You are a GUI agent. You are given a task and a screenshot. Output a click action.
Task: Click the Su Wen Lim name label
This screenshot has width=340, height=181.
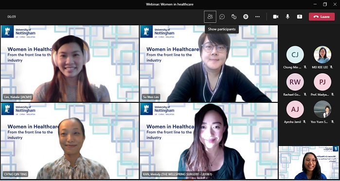tap(151, 97)
